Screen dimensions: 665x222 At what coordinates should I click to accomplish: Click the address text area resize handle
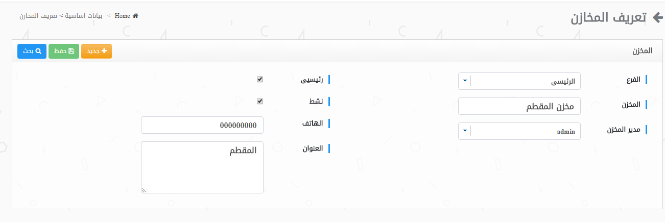tap(144, 190)
